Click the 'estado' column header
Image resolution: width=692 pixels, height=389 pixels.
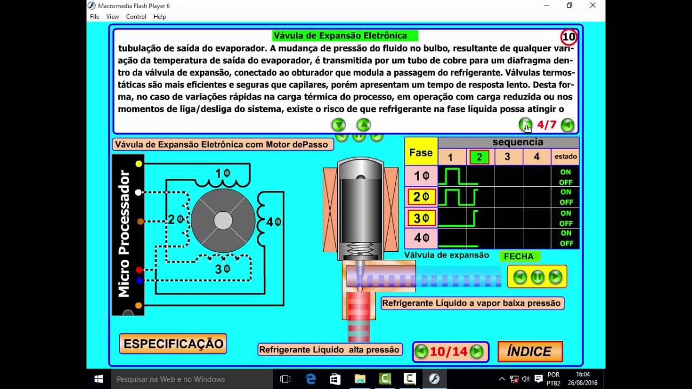point(565,157)
